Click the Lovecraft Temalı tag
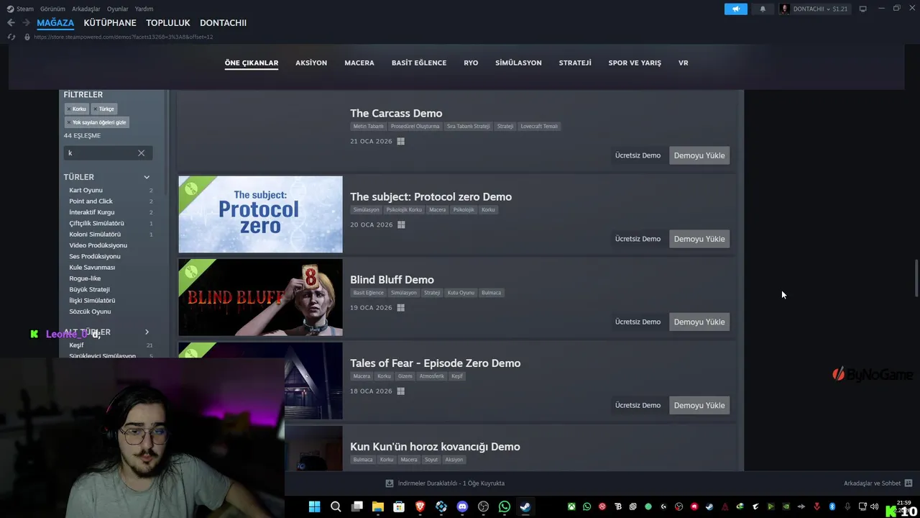 [539, 127]
